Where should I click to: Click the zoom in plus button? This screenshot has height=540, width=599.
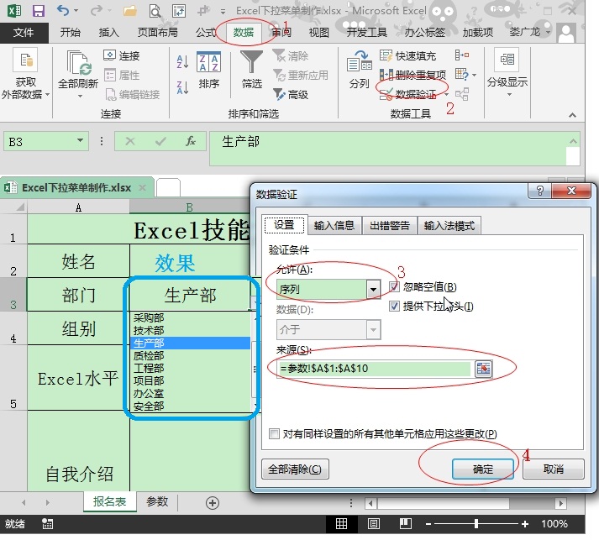point(525,524)
